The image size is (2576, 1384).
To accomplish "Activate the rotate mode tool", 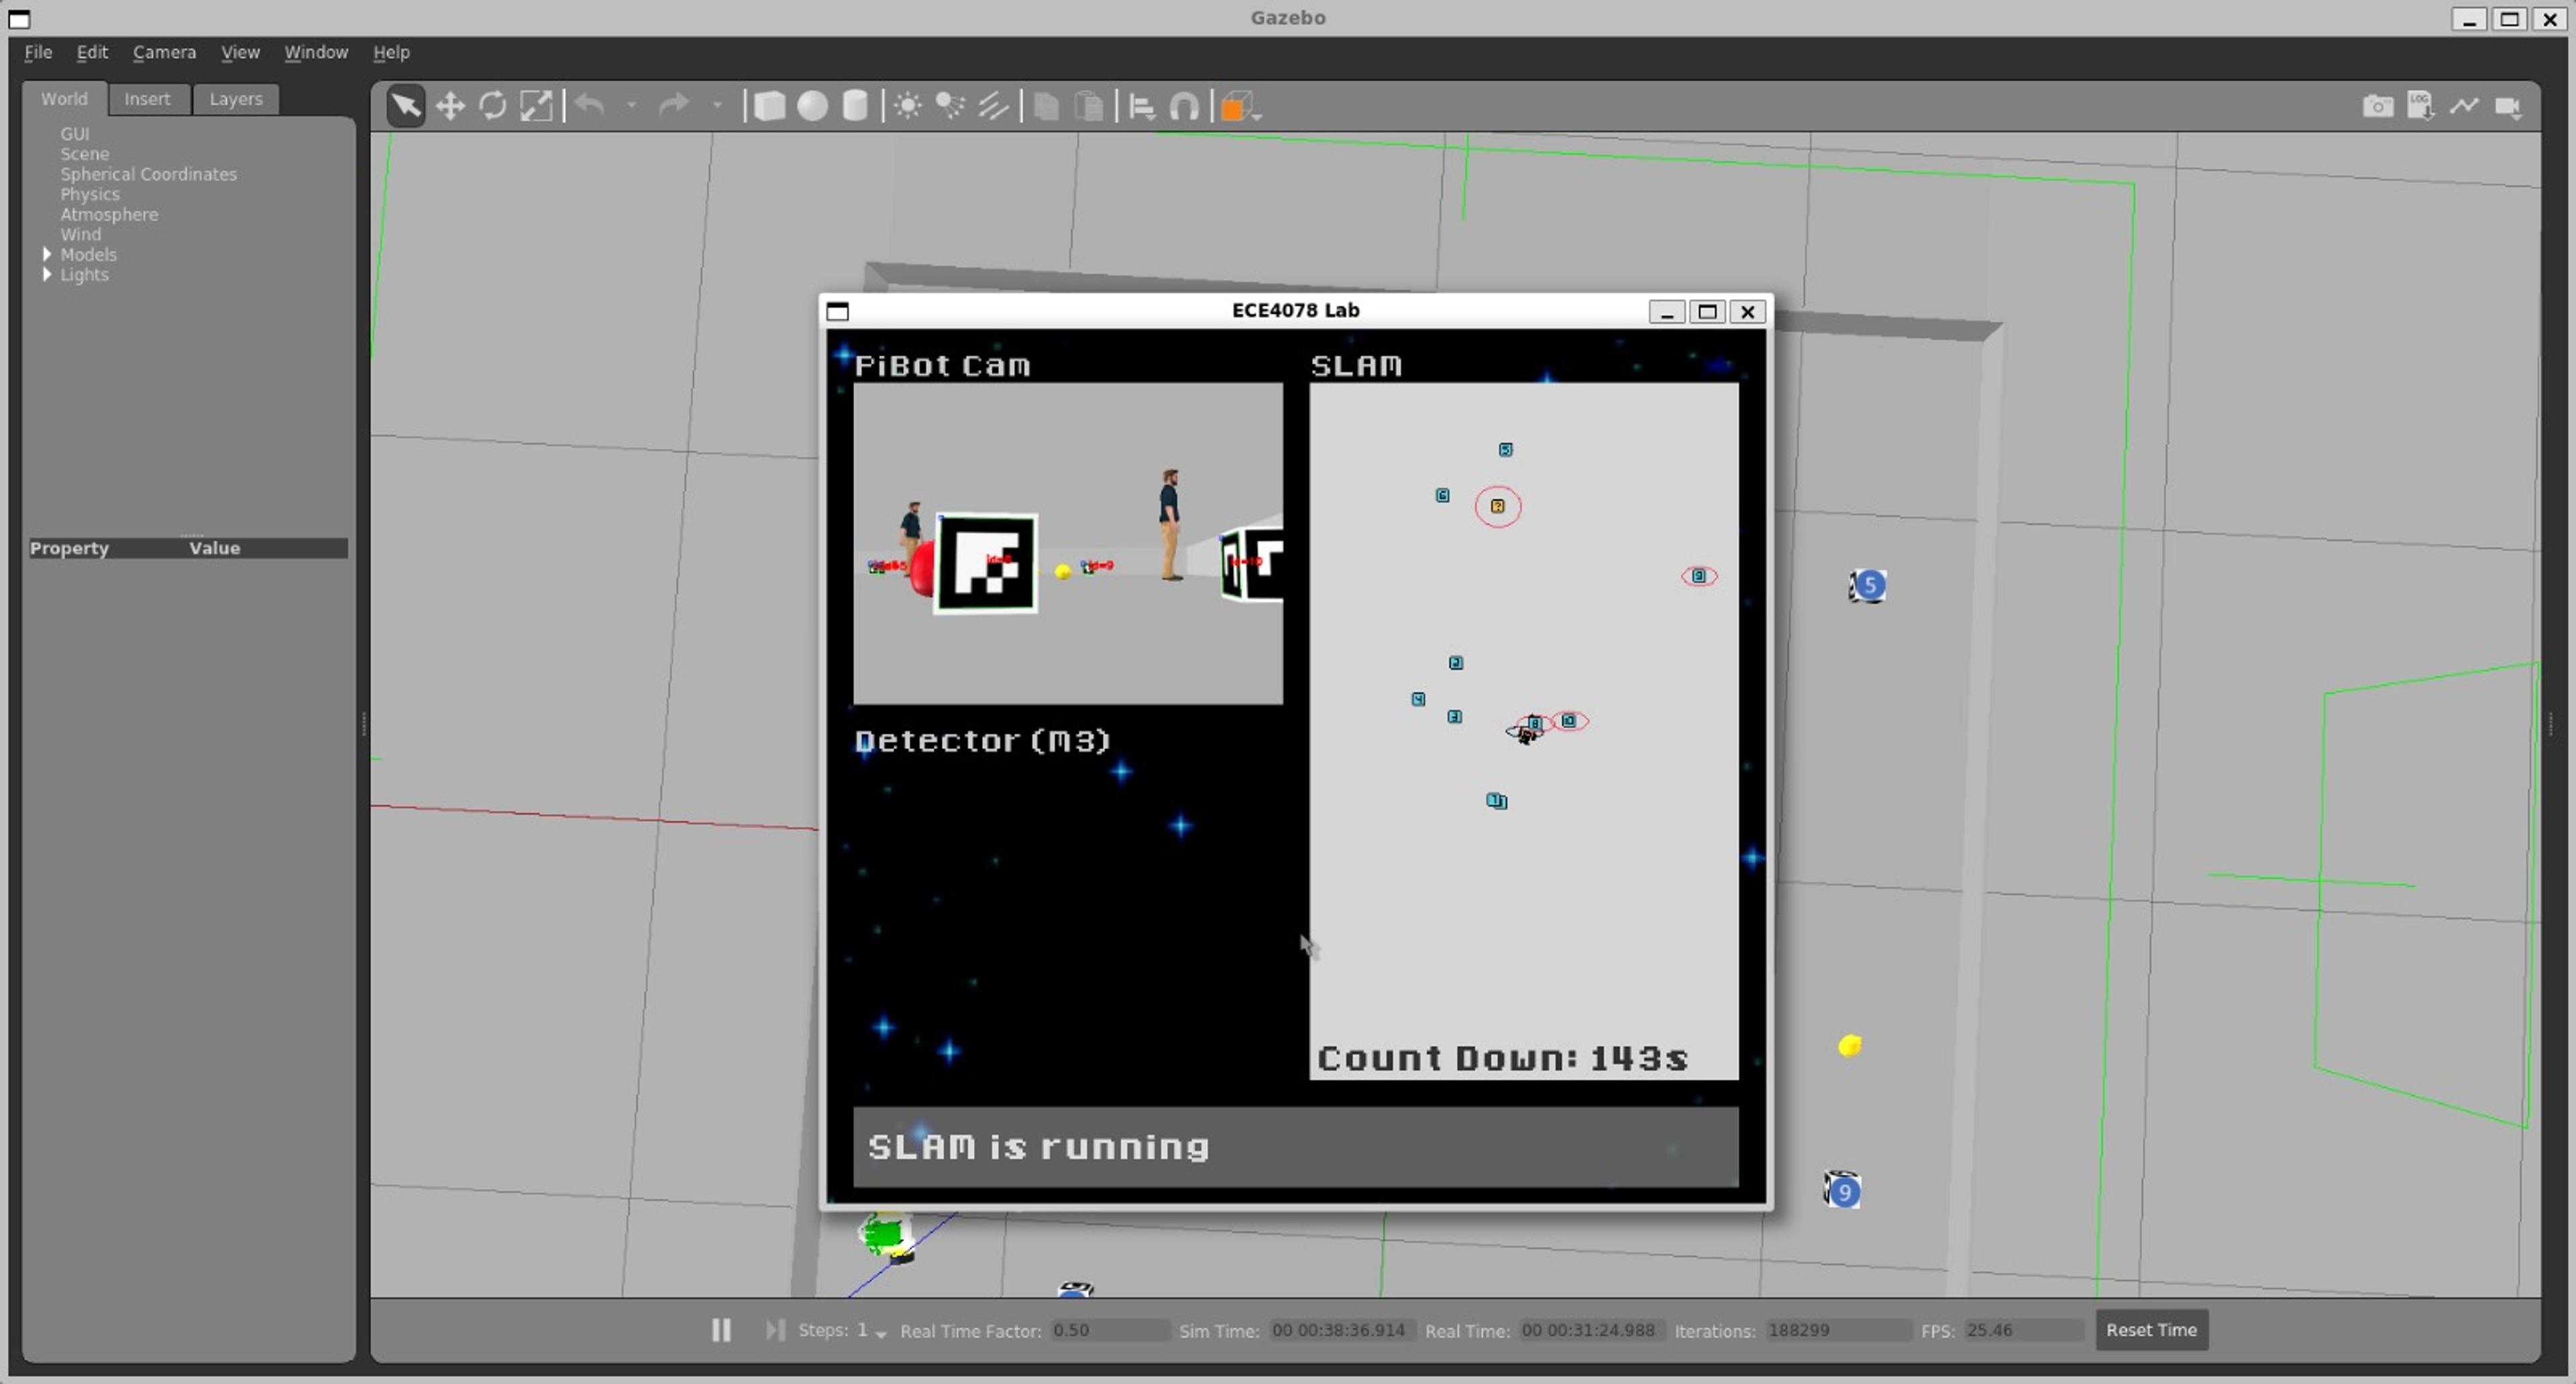I will [x=493, y=106].
